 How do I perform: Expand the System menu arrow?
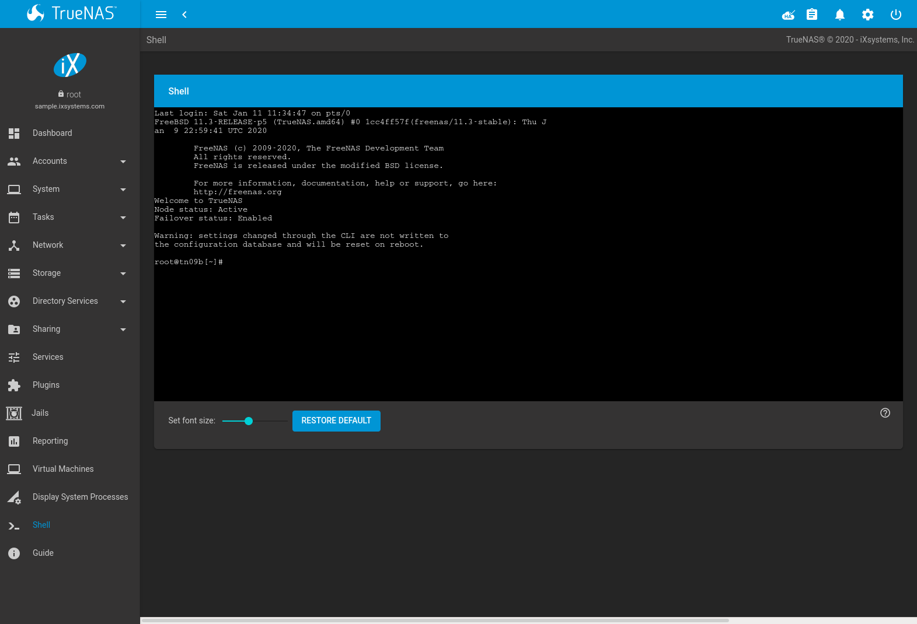(123, 190)
